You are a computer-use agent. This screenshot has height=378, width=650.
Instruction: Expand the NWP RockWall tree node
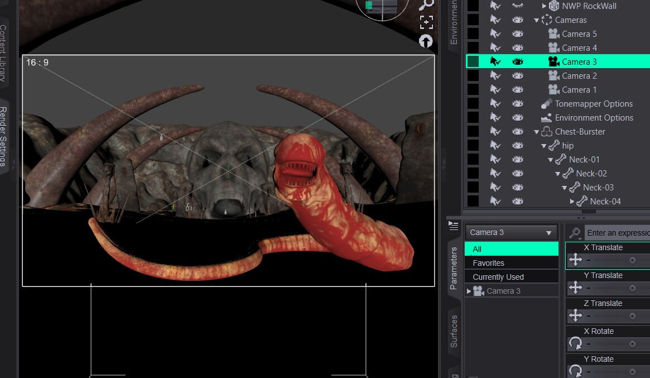(544, 6)
